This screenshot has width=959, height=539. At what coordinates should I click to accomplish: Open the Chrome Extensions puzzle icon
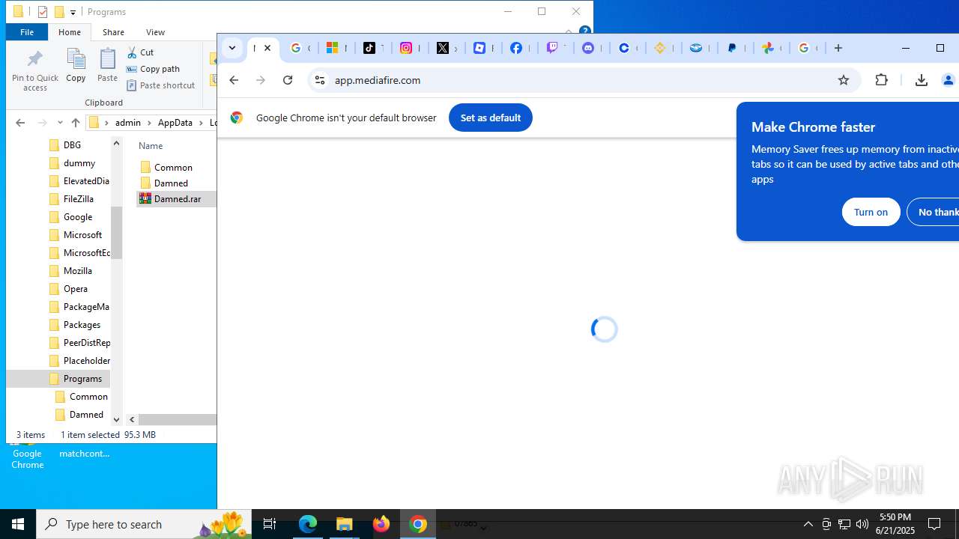(x=882, y=80)
